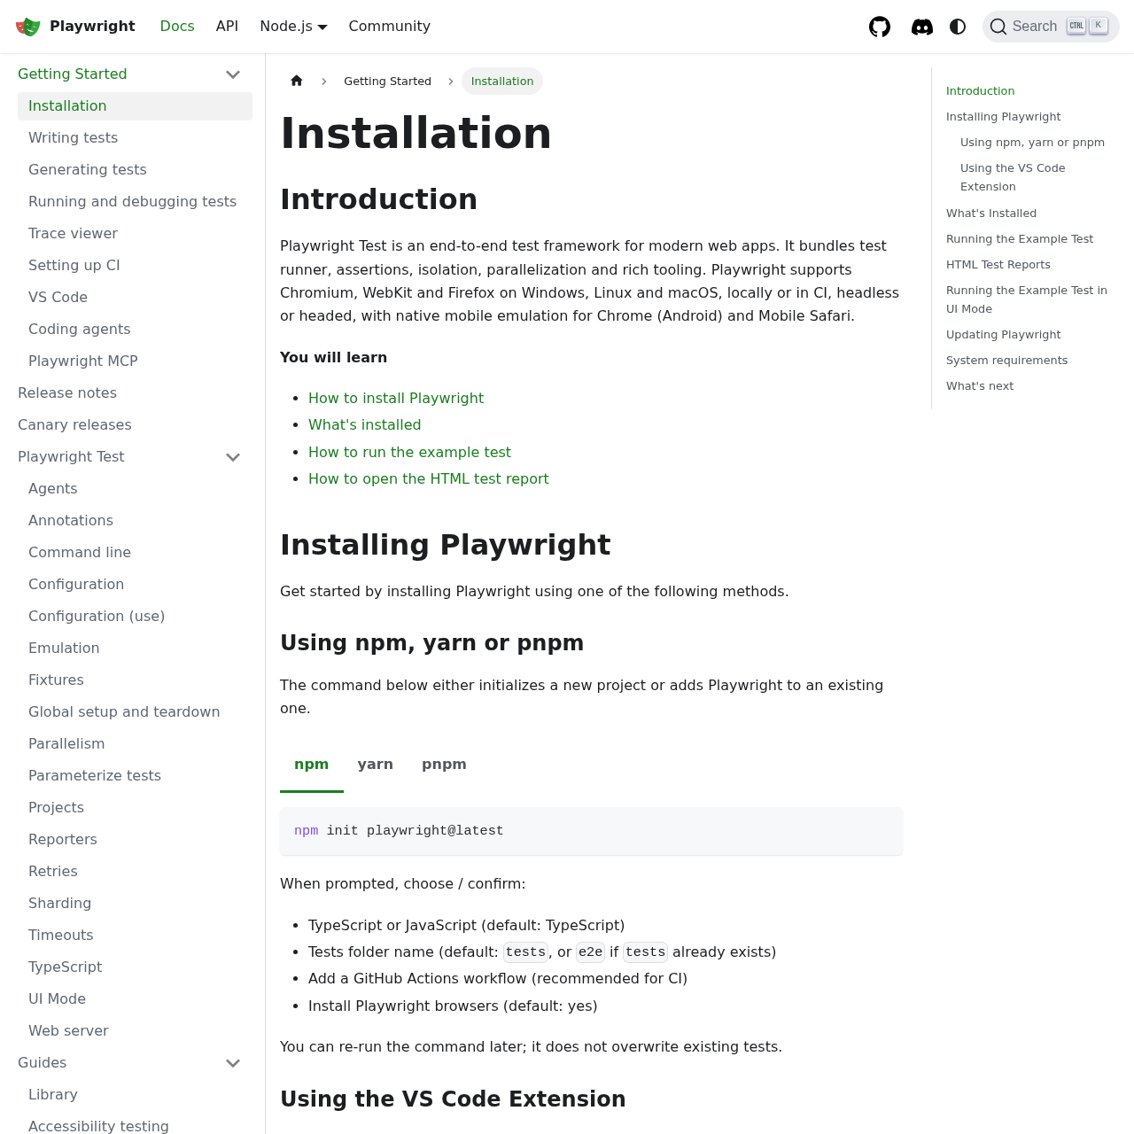Open the System requirements TOC link
The height and width of the screenshot is (1134, 1134).
pyautogui.click(x=1006, y=360)
